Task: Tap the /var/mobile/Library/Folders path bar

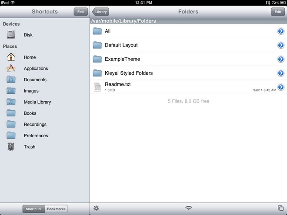Action: point(188,21)
